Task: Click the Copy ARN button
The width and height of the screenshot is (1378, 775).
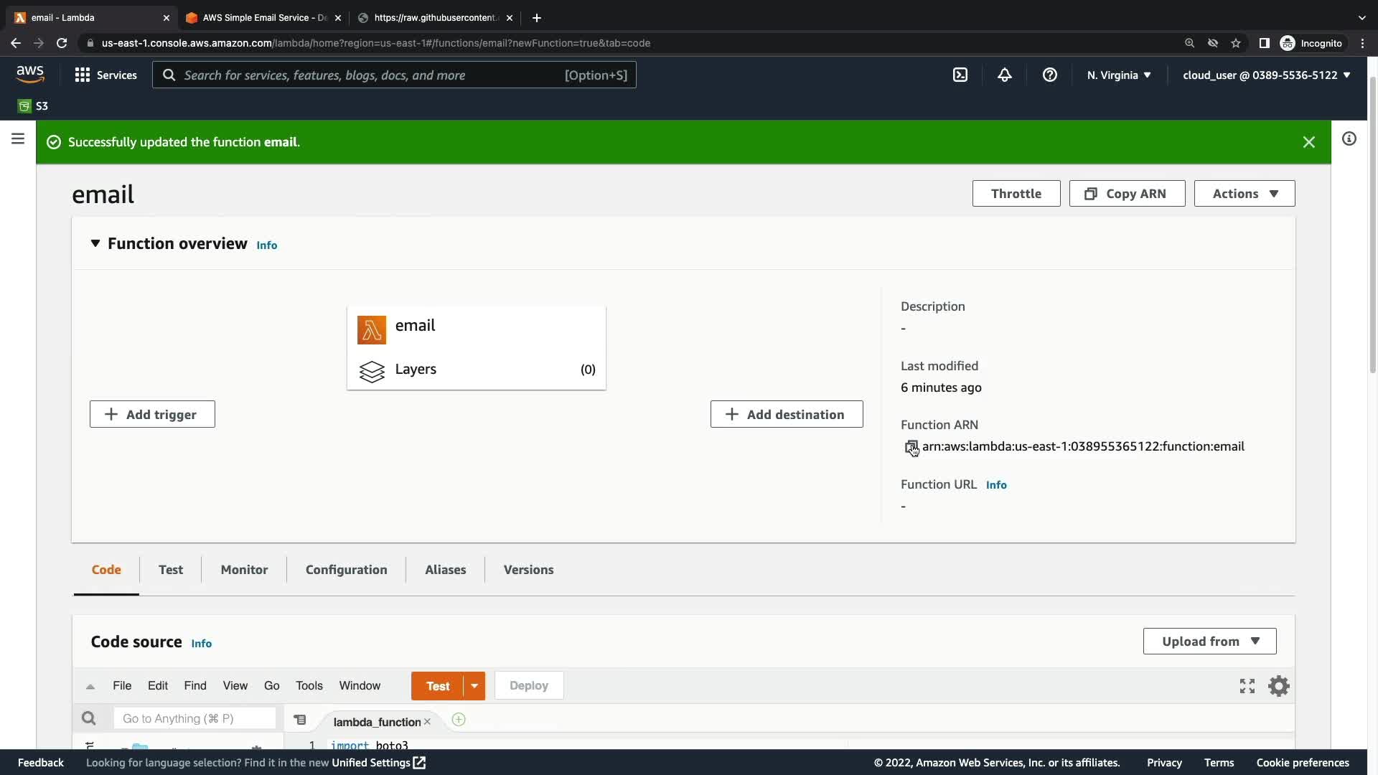Action: tap(1127, 194)
